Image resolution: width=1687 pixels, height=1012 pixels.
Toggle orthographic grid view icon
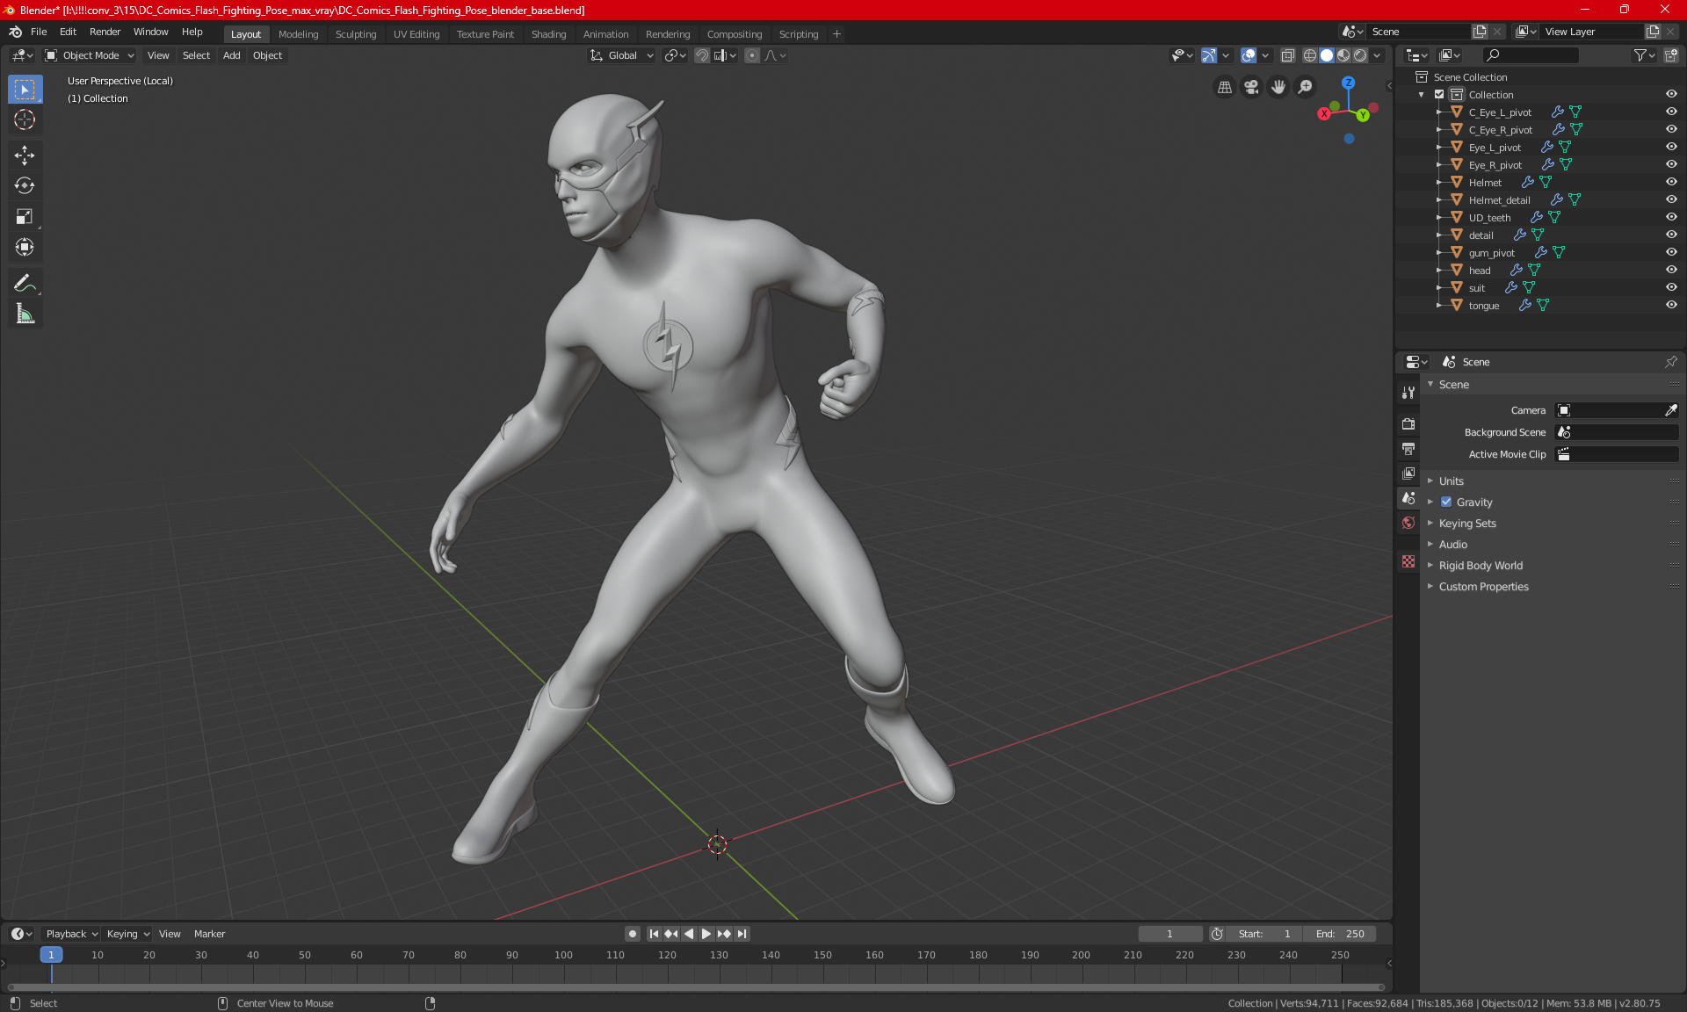point(1224,87)
